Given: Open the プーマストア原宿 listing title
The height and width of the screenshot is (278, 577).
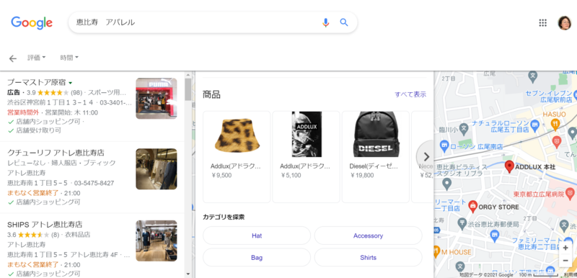Looking at the screenshot, I should tap(37, 82).
